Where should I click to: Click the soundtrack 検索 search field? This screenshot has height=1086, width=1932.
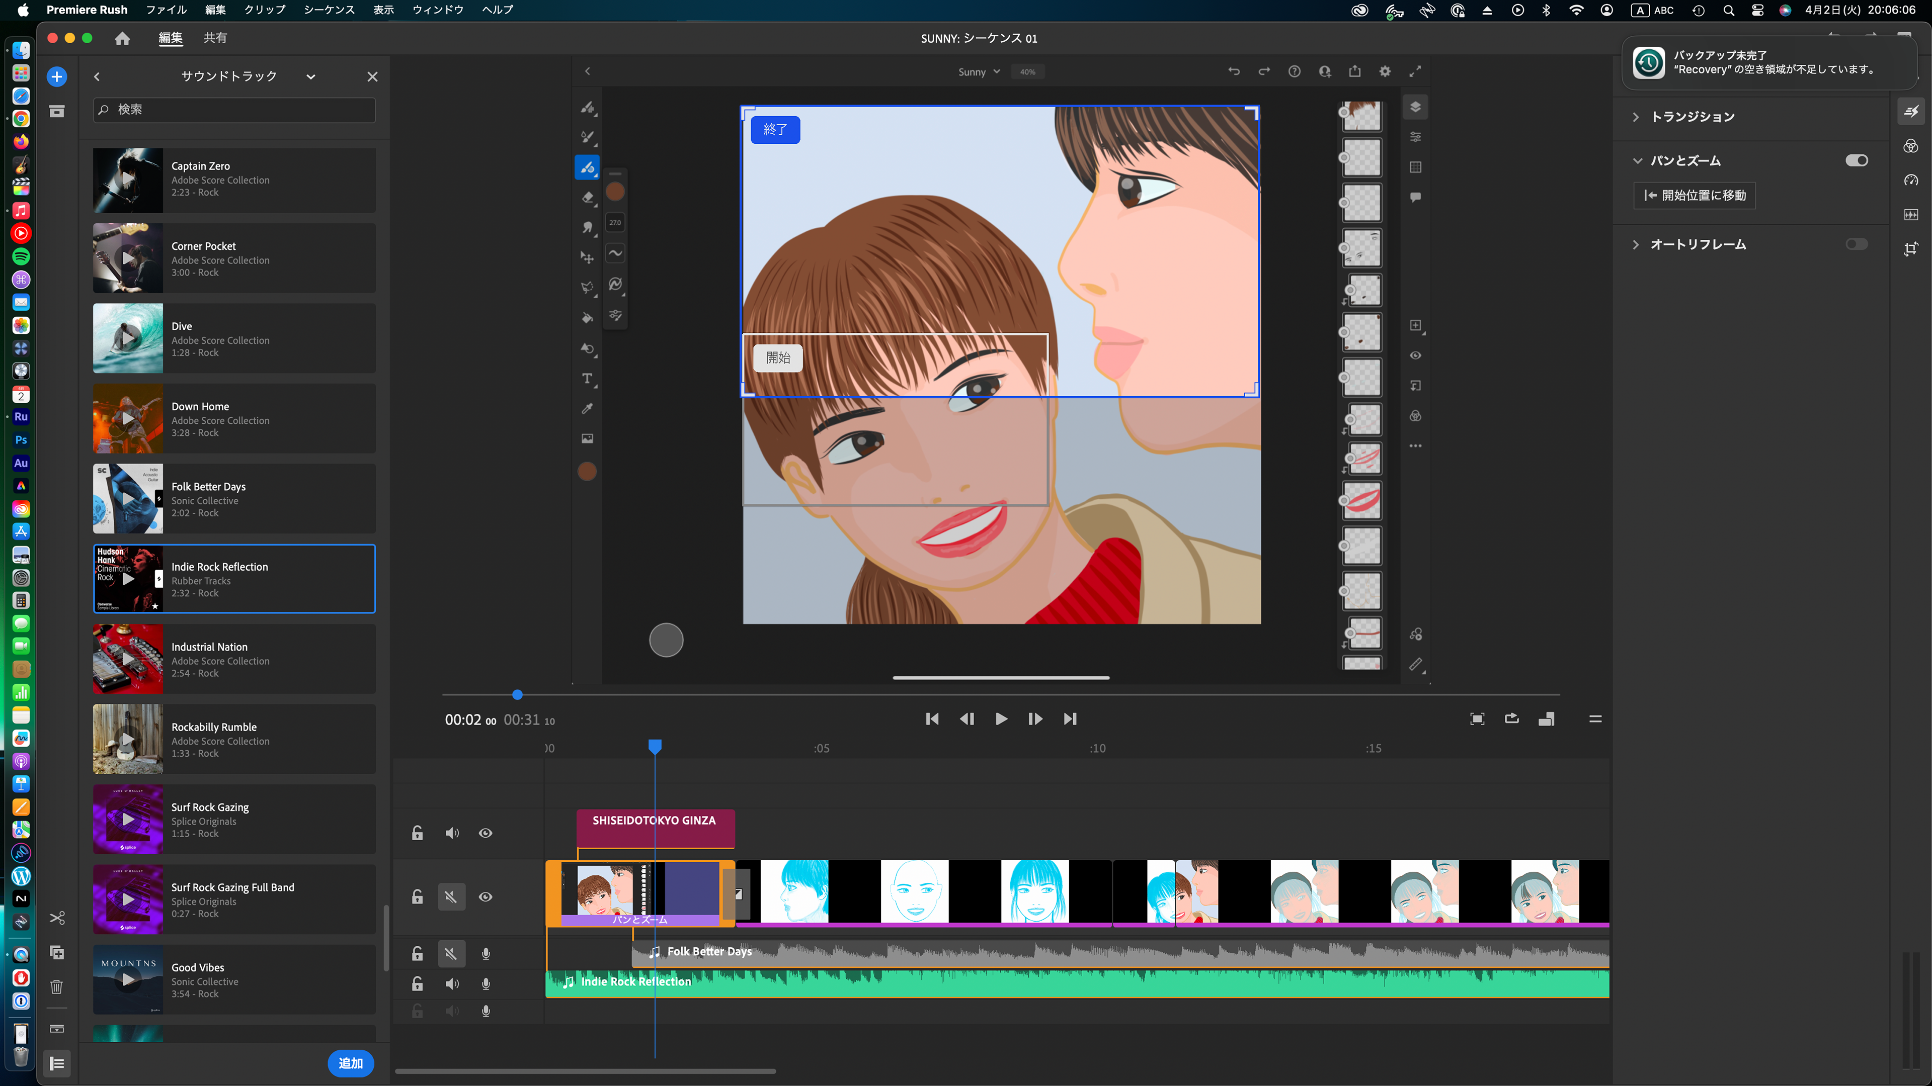coord(234,110)
